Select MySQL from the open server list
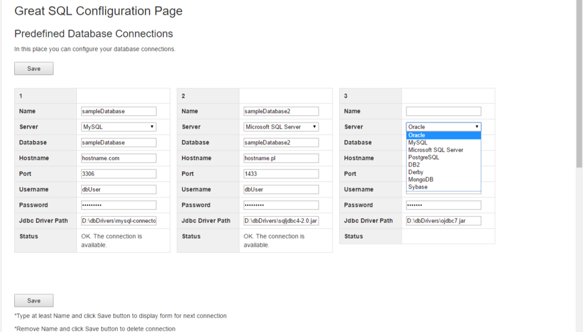 click(418, 143)
